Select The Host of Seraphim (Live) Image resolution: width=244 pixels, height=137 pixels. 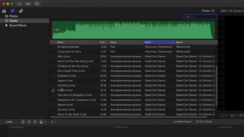click(x=74, y=95)
